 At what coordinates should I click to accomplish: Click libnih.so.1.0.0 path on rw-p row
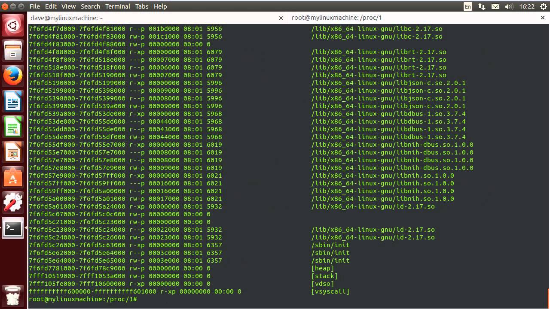click(382, 199)
